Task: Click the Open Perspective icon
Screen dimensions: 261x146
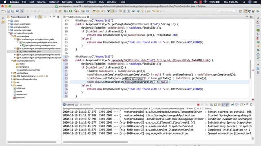Action: (x=240, y=11)
